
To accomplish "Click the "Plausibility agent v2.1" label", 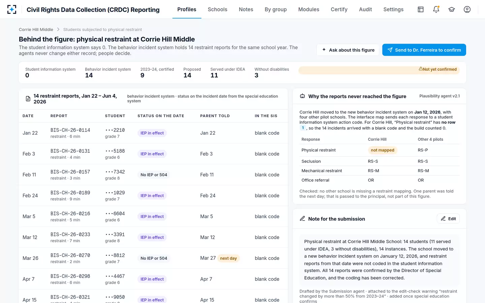I will coord(440,96).
